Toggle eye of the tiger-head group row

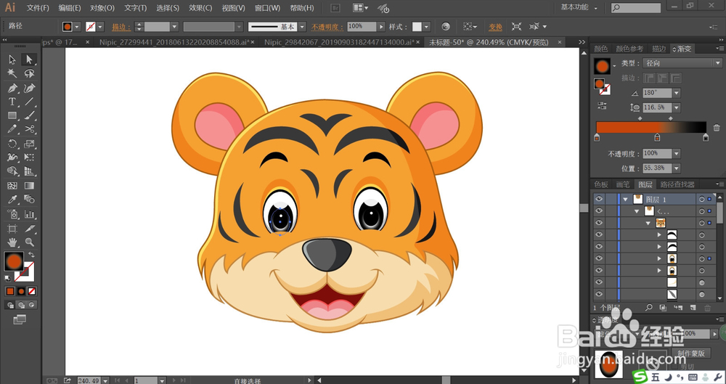click(x=599, y=223)
